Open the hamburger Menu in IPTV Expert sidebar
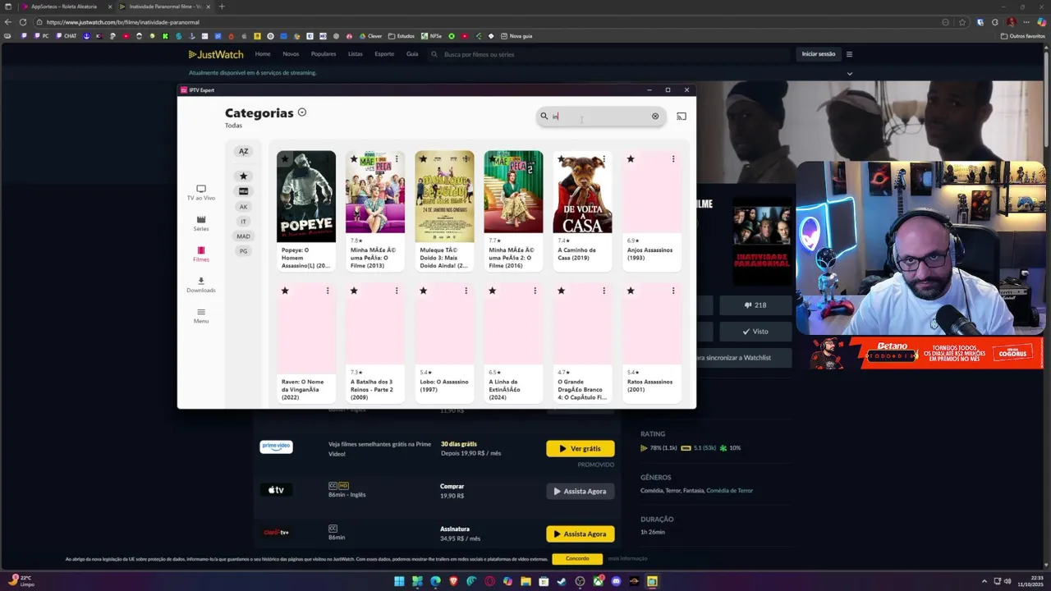The height and width of the screenshot is (591, 1051). pos(201,316)
